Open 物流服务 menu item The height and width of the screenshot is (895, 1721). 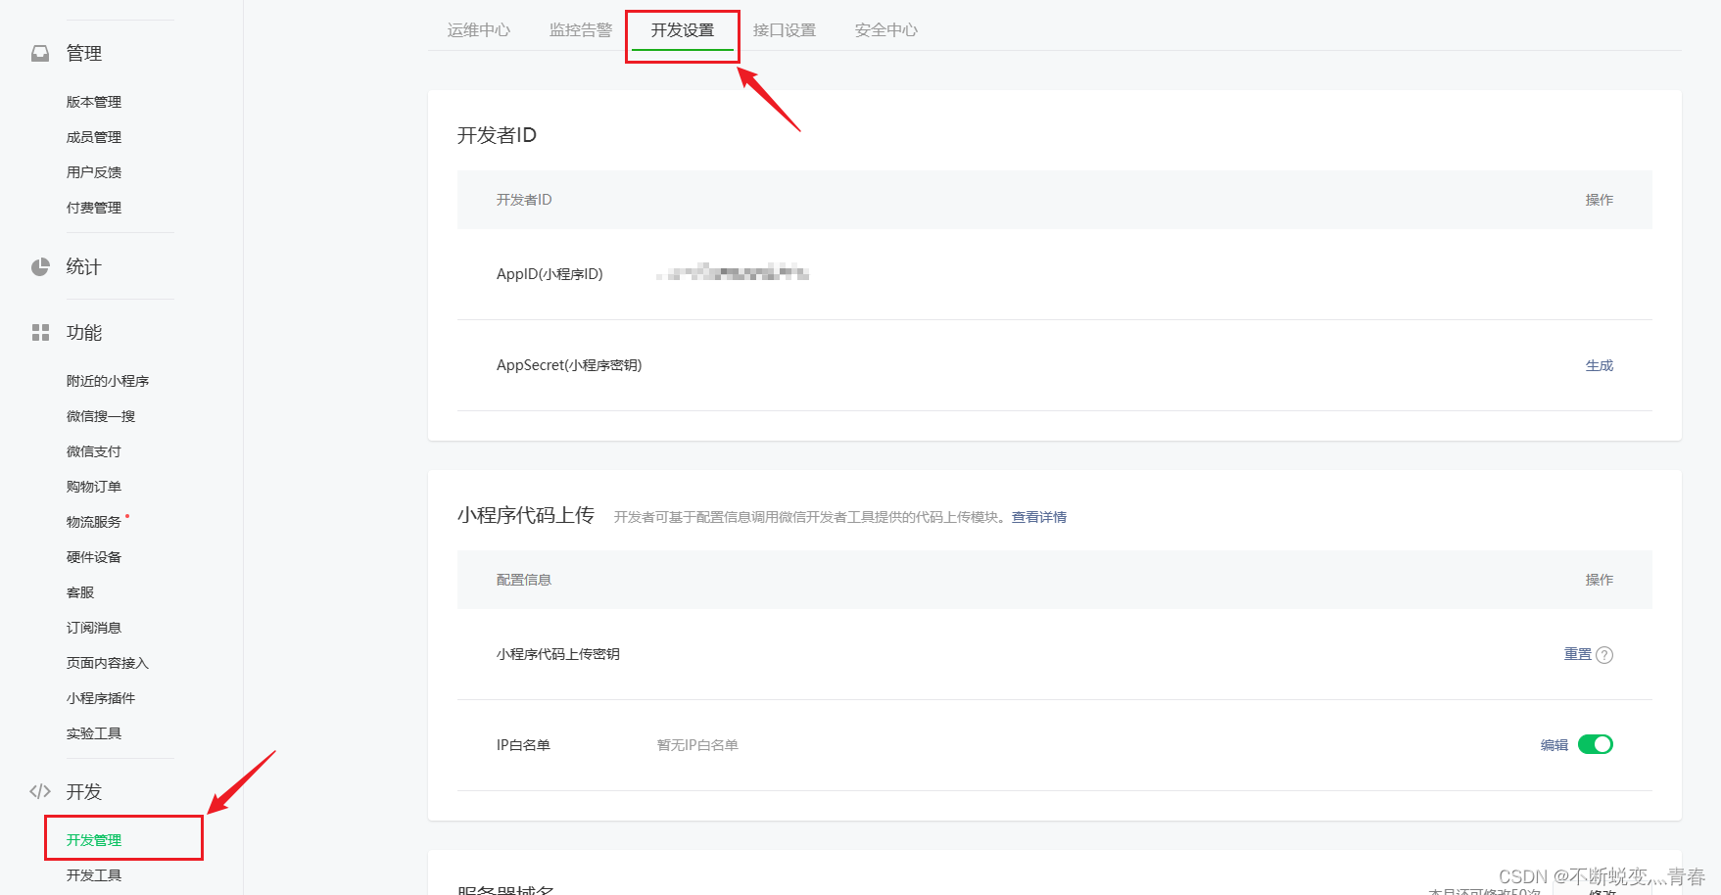(x=94, y=522)
